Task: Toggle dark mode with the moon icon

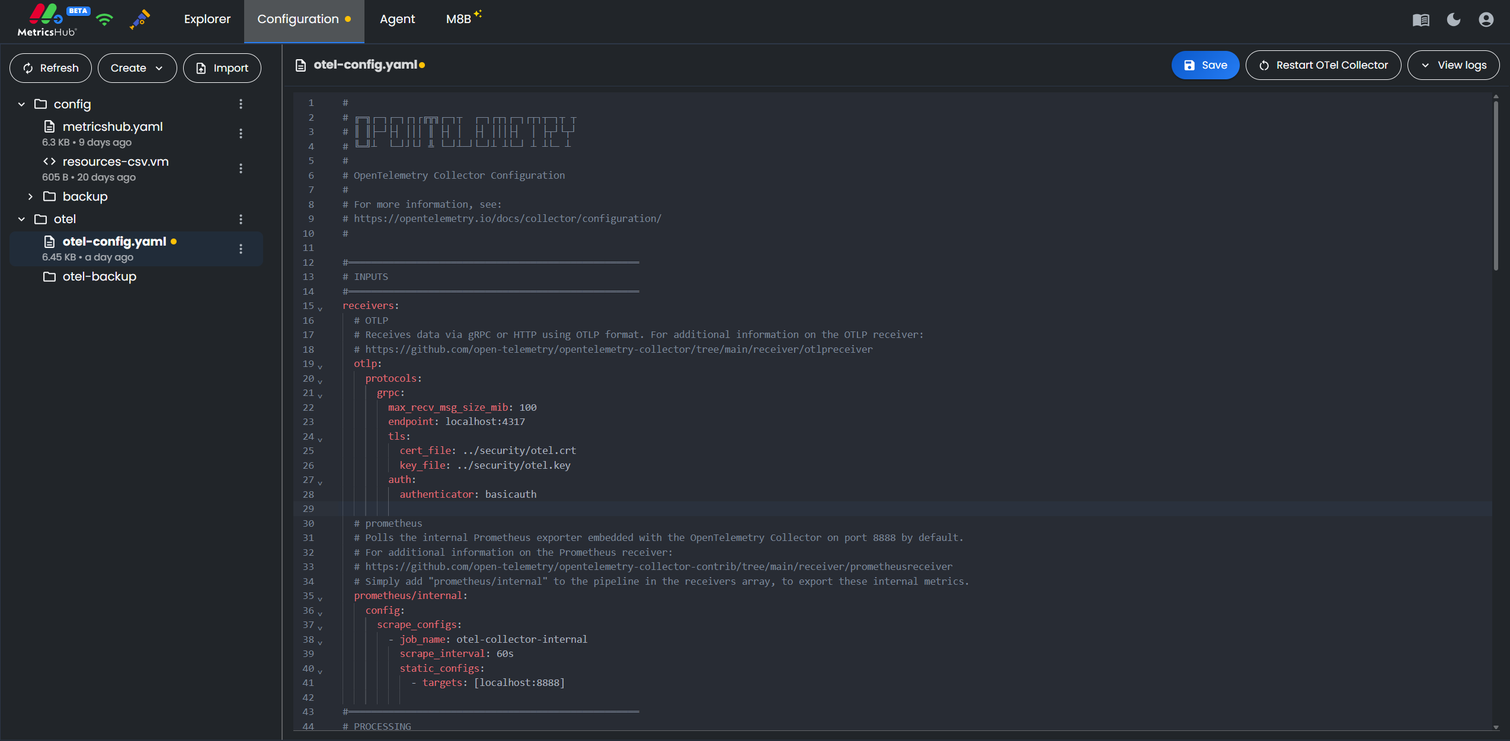Action: (x=1453, y=20)
